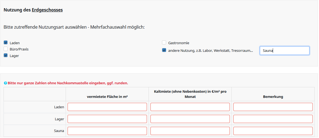Screen dimensions: 319x138
Task: Focus Kaltmiete field in Lager row
Action: point(190,119)
